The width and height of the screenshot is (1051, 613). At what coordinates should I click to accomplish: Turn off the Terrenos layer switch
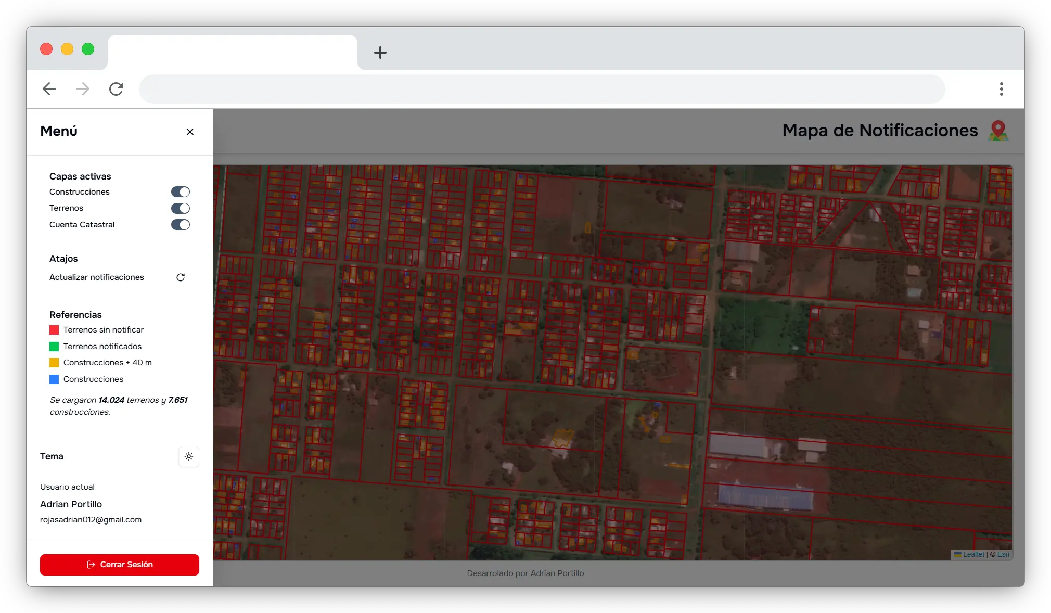[181, 208]
